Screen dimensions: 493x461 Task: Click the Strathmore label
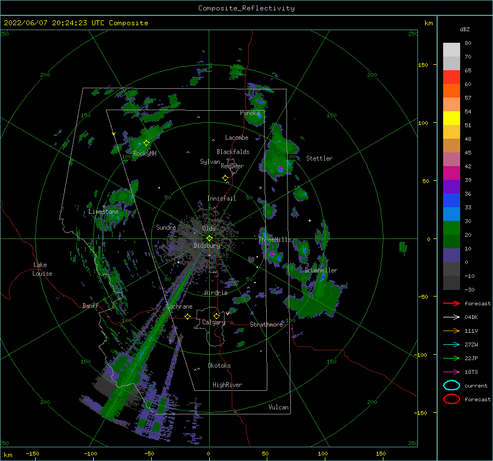(x=266, y=325)
